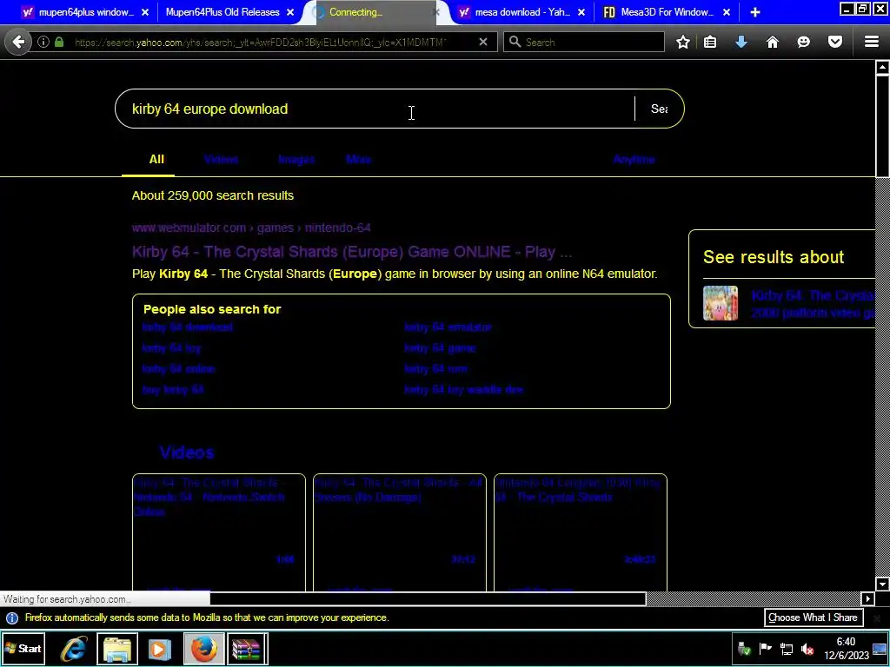The image size is (890, 667).
Task: Go back using the back arrow button
Action: (x=18, y=42)
